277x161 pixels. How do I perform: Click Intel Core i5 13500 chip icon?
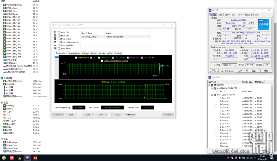pos(215,95)
